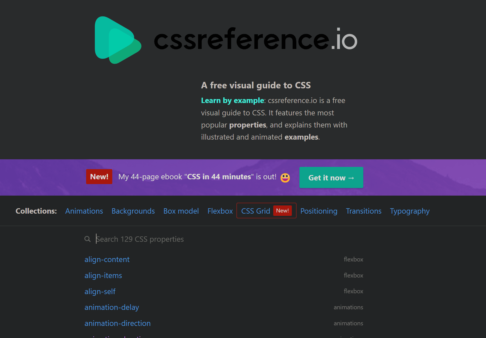486x338 pixels.
Task: Open the Animations collection
Action: pos(84,211)
